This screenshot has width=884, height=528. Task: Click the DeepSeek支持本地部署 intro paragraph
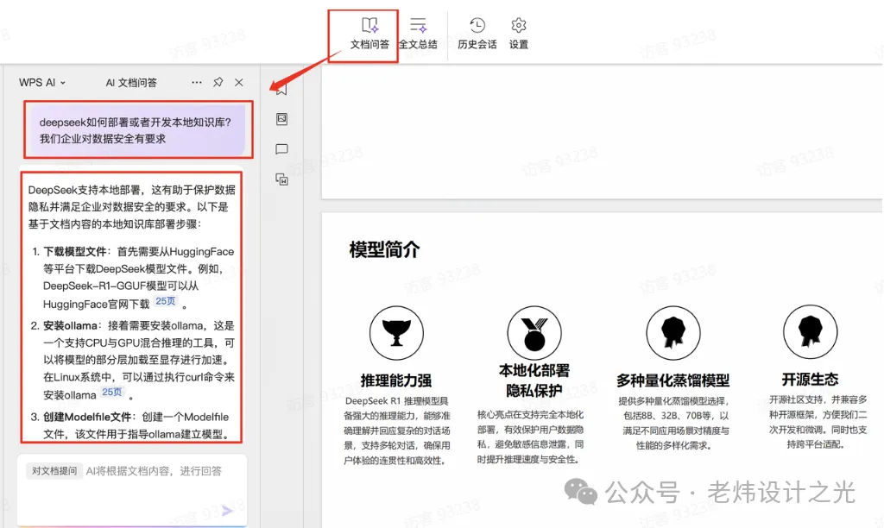coord(132,207)
